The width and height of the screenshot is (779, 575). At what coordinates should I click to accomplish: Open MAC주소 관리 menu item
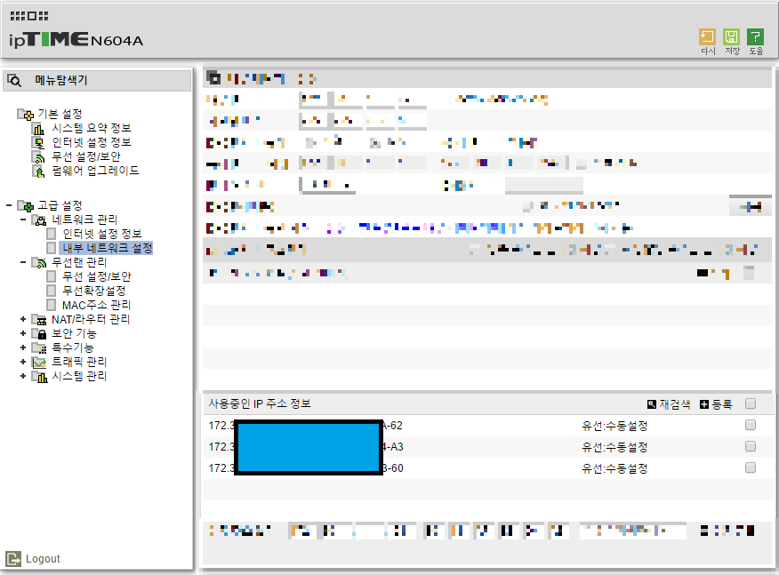[96, 305]
